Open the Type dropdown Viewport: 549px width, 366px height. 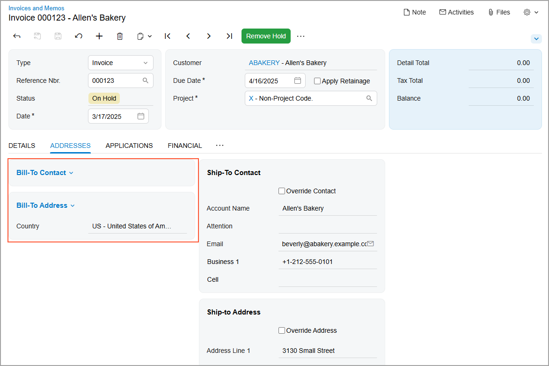point(121,63)
